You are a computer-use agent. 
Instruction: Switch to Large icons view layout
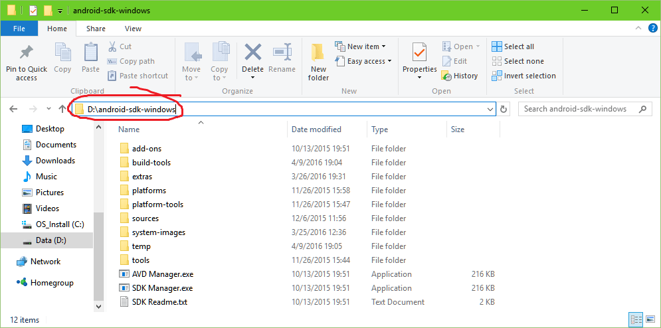(x=650, y=319)
